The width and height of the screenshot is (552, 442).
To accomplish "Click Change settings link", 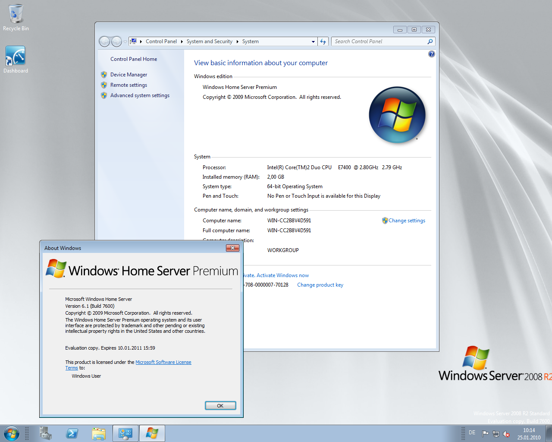I will tap(407, 221).
